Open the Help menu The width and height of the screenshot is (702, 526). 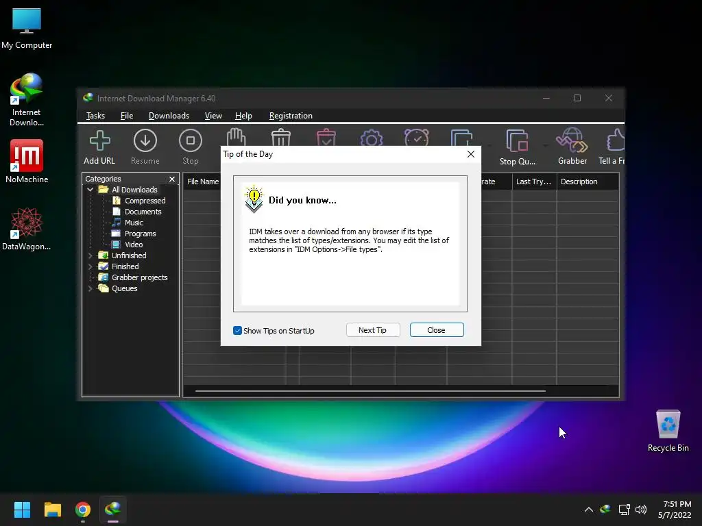coord(243,116)
